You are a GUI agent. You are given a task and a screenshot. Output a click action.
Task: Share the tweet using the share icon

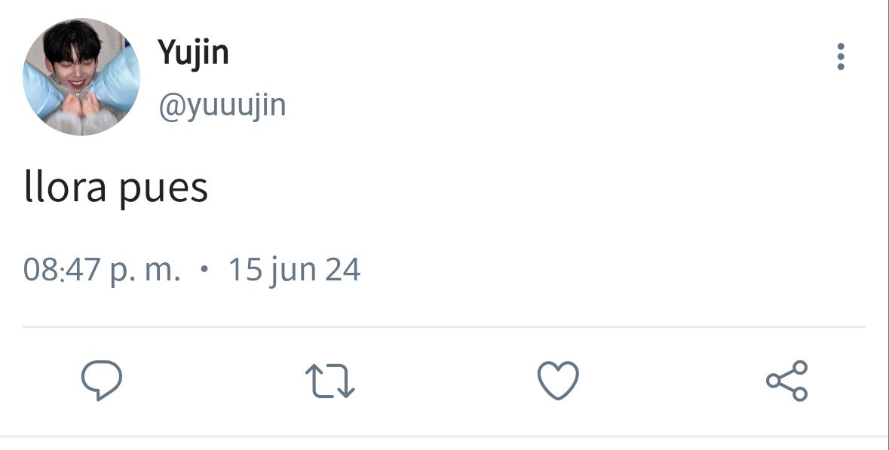[x=787, y=381]
